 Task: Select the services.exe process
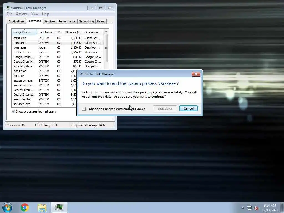44,104
